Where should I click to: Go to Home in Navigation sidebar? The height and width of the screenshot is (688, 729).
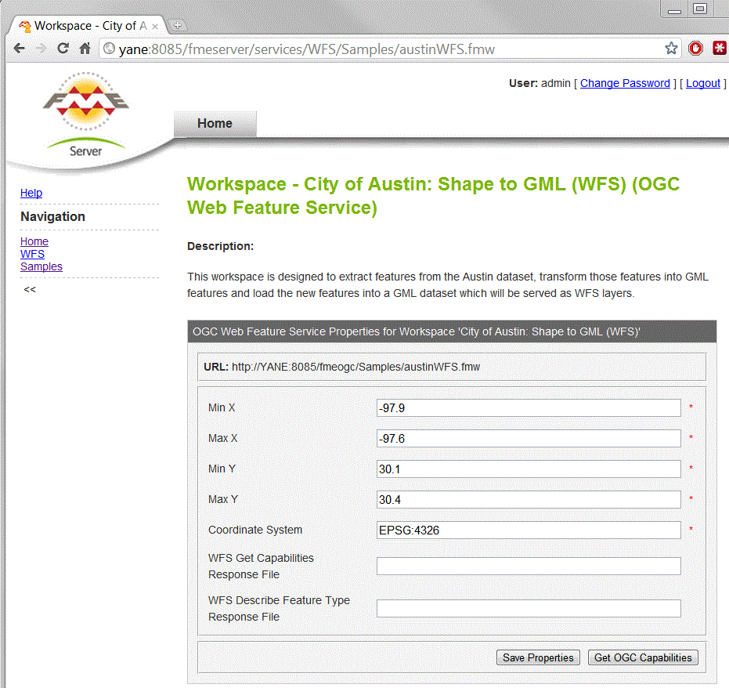point(34,241)
